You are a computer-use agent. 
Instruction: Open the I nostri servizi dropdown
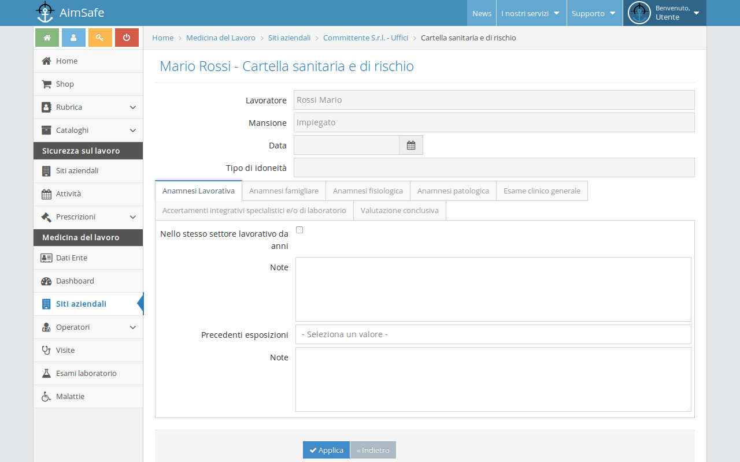coord(530,13)
